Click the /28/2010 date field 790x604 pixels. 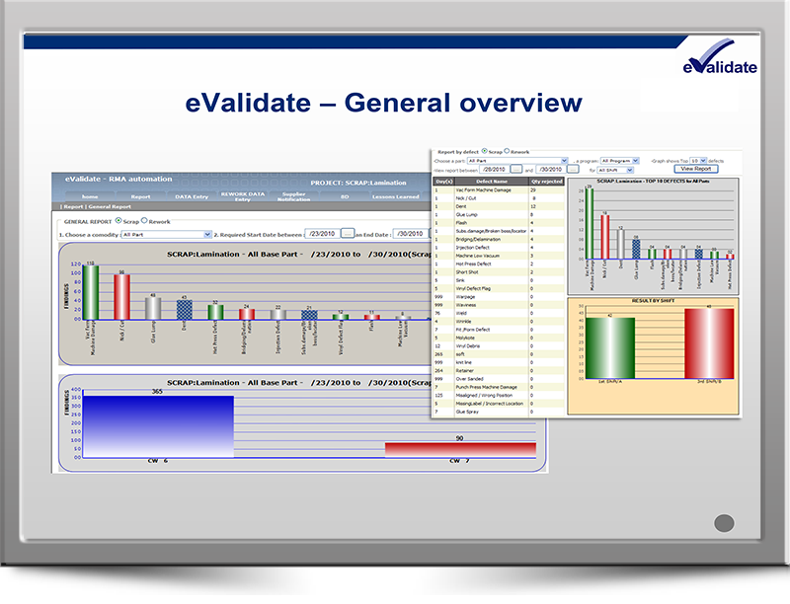tap(494, 169)
